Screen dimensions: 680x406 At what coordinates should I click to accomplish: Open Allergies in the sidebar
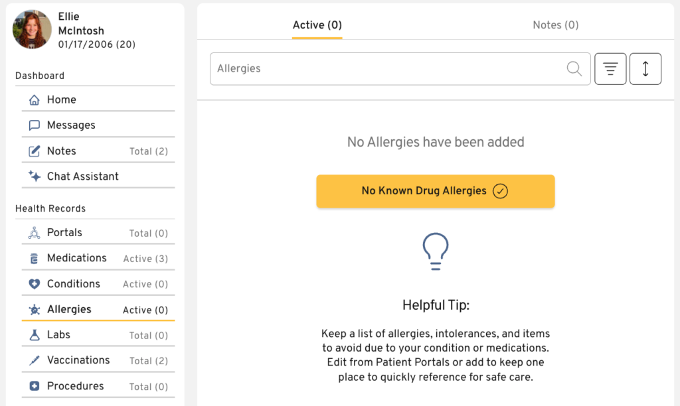click(69, 310)
